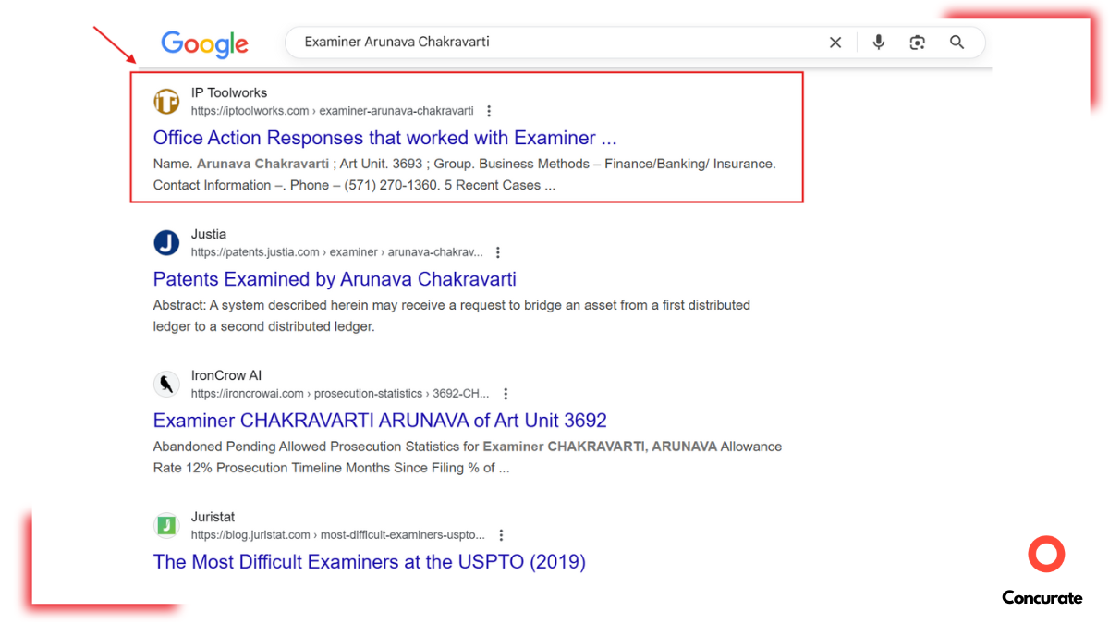Open the Google logo homepage link

click(204, 43)
